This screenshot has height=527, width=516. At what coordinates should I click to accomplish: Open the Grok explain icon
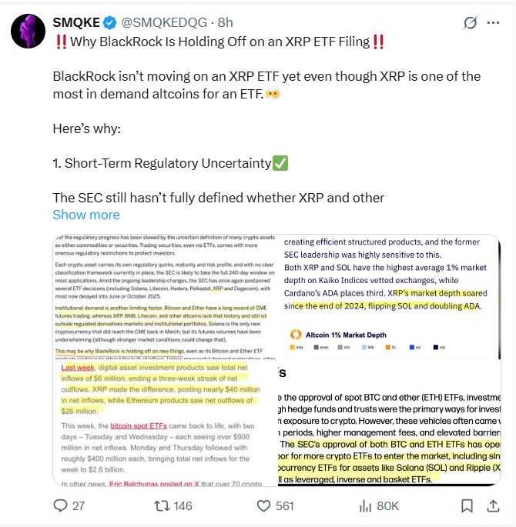470,23
